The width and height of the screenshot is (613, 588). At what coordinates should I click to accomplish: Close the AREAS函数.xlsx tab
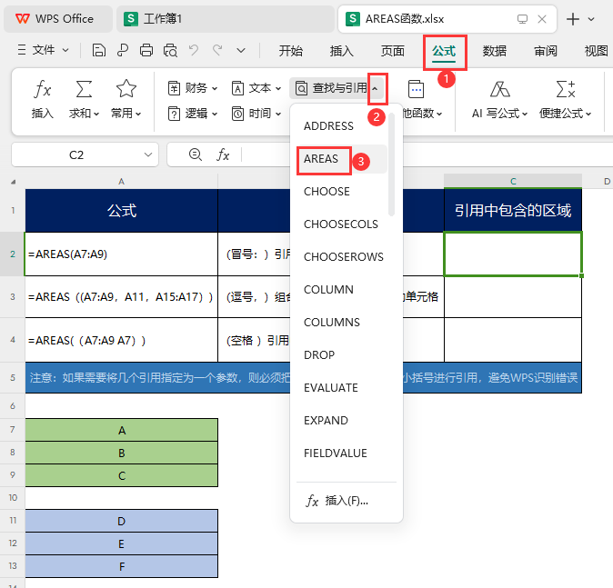[542, 19]
